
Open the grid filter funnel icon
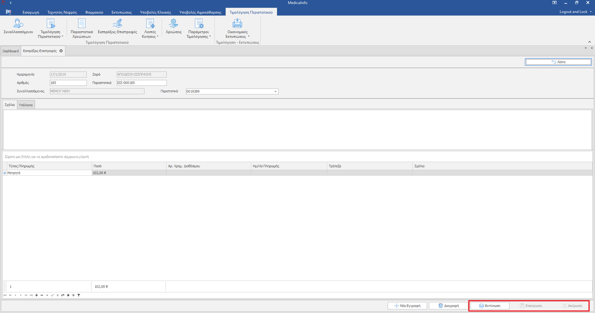[x=79, y=295]
